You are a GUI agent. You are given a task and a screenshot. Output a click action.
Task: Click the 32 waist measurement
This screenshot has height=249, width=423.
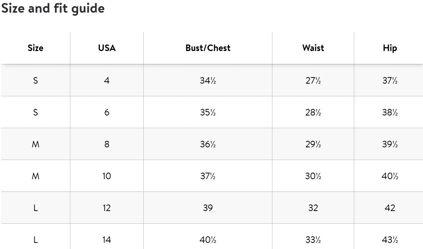point(313,208)
